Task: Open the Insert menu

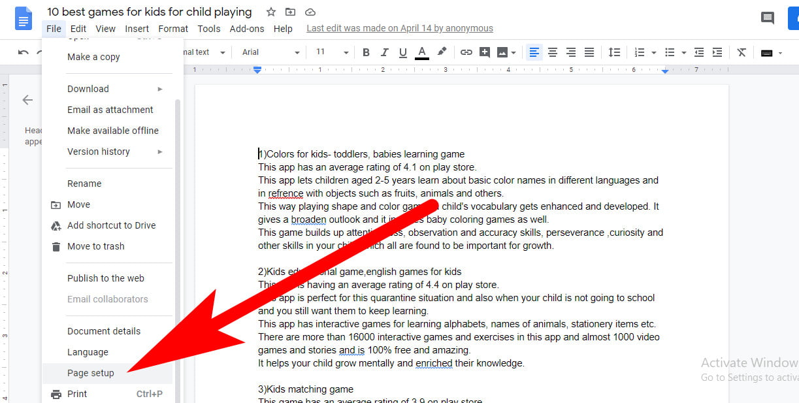Action: [137, 29]
